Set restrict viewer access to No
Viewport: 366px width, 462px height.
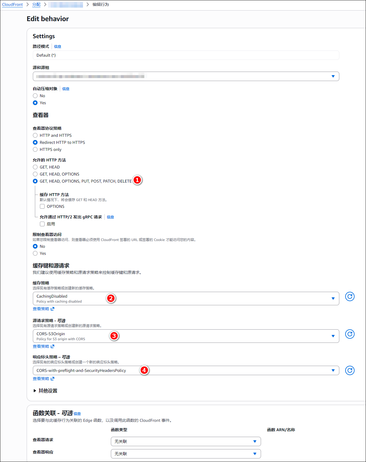(x=35, y=246)
